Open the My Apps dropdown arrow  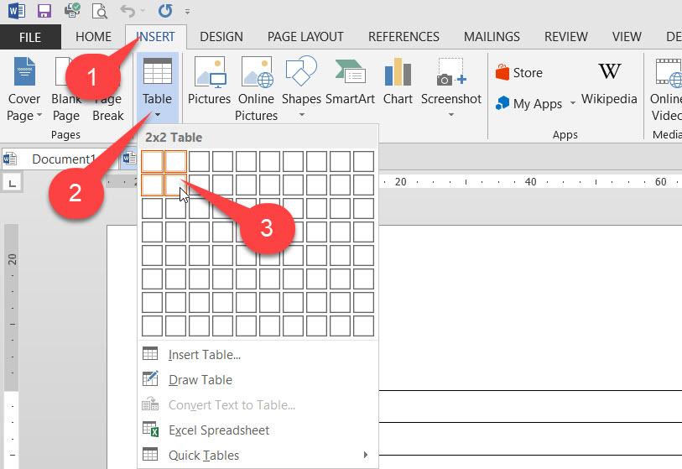click(573, 103)
